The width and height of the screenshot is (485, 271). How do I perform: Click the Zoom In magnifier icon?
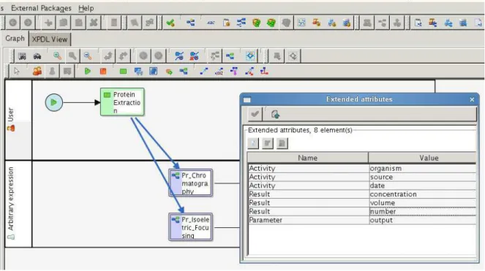click(57, 56)
